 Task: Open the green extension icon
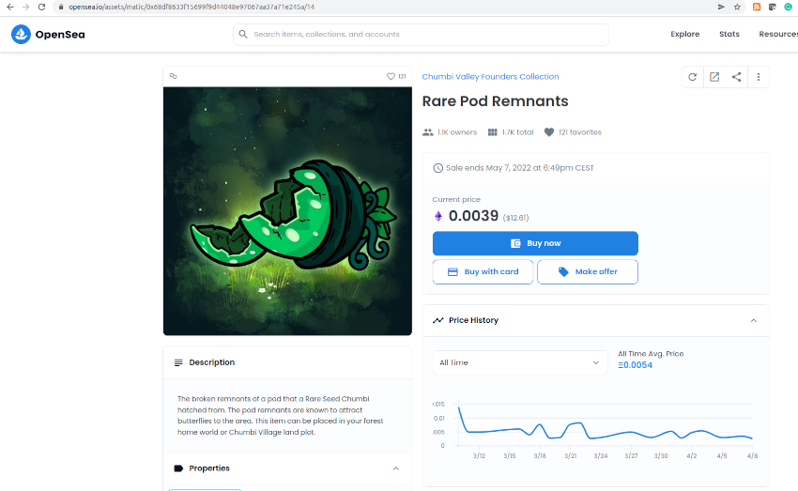pyautogui.click(x=788, y=8)
